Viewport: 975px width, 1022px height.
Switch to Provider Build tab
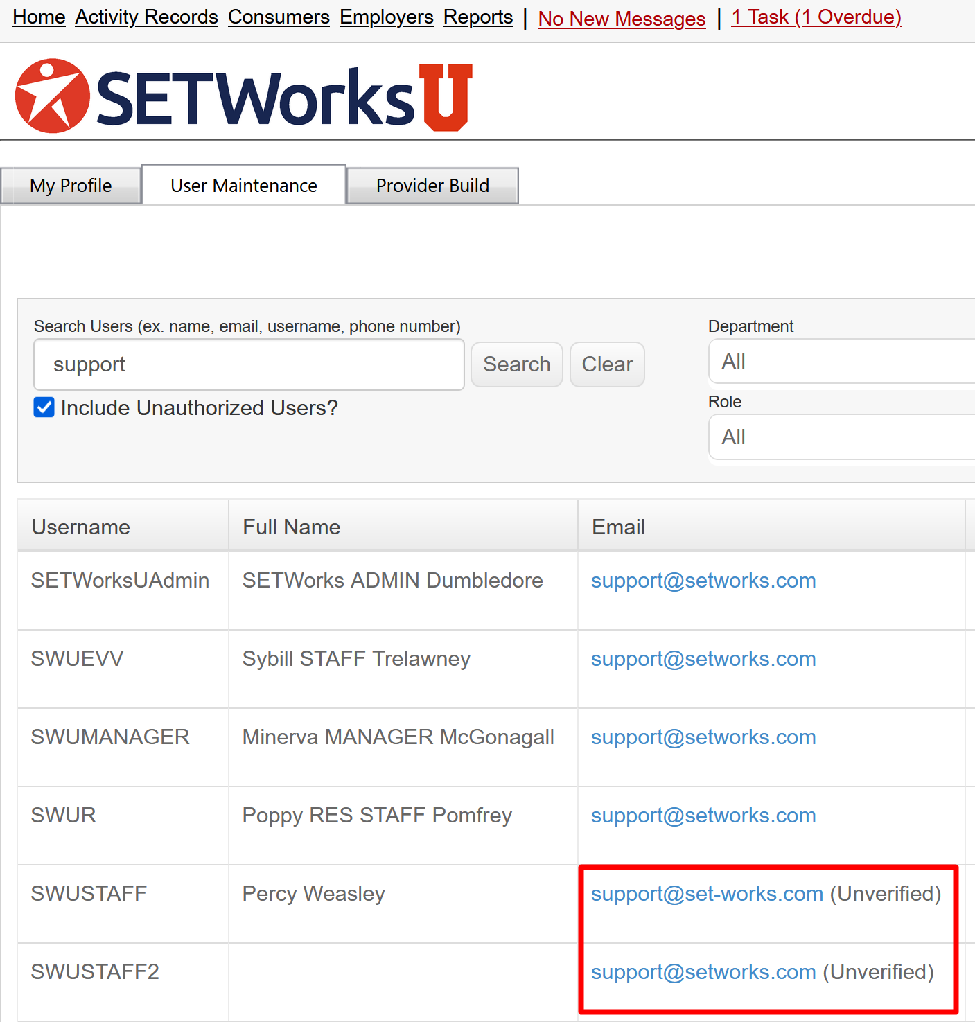click(432, 186)
